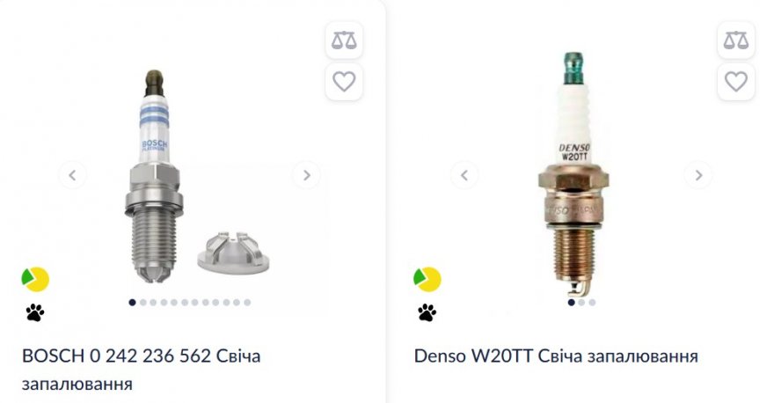
Task: Select second dot in BOSCH image carousel
Action: (x=142, y=303)
